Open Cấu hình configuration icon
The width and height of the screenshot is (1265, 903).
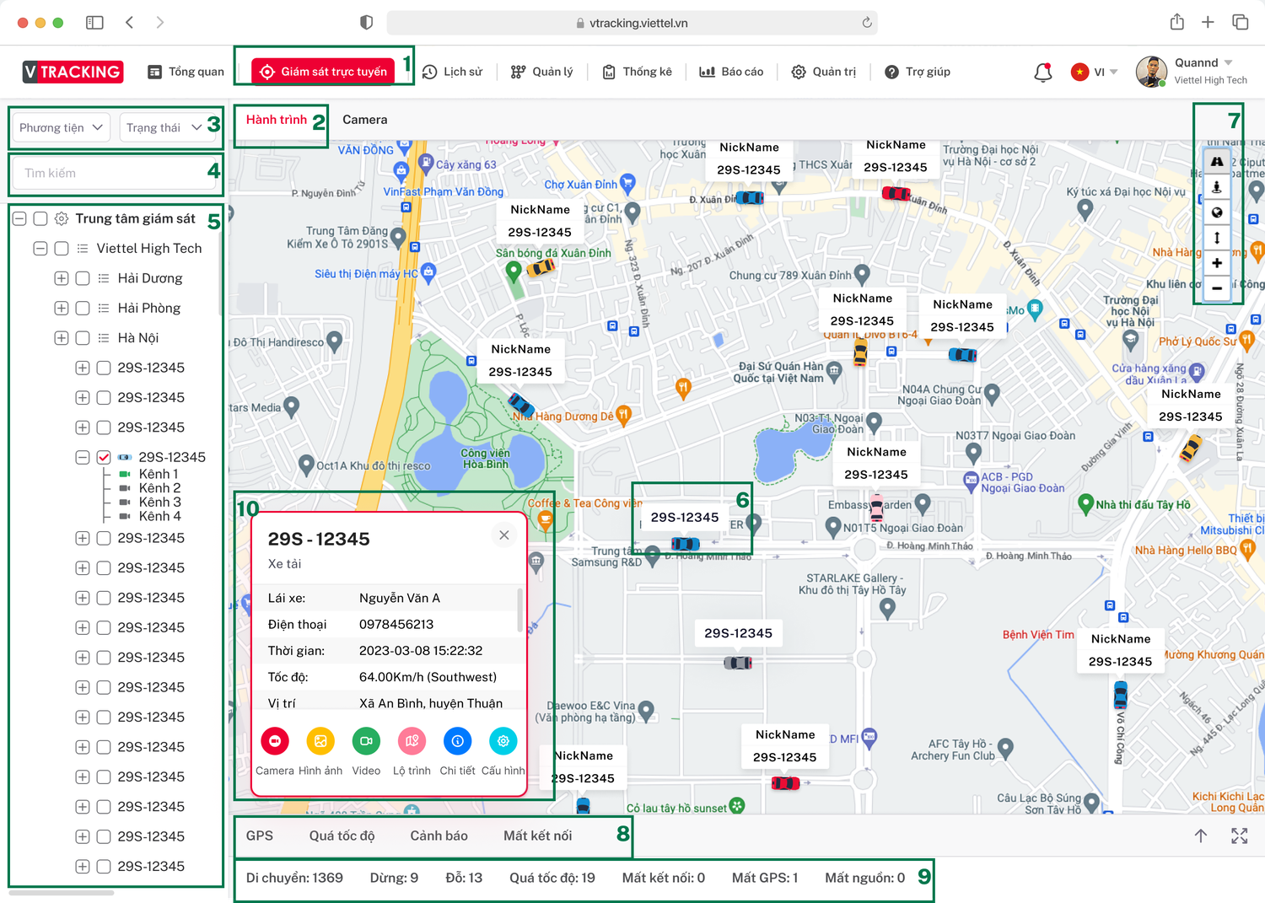click(x=503, y=741)
